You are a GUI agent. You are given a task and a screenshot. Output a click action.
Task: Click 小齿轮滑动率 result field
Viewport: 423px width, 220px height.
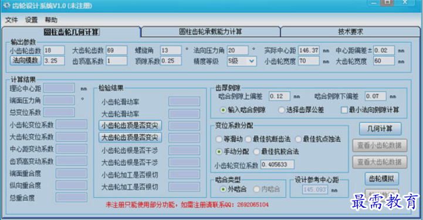184,102
